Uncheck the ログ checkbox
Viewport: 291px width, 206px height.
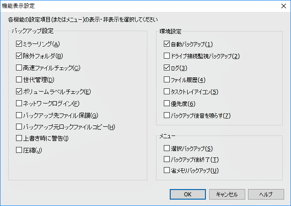167,68
